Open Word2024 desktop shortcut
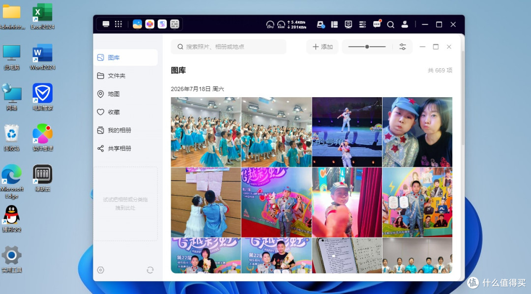 point(42,57)
